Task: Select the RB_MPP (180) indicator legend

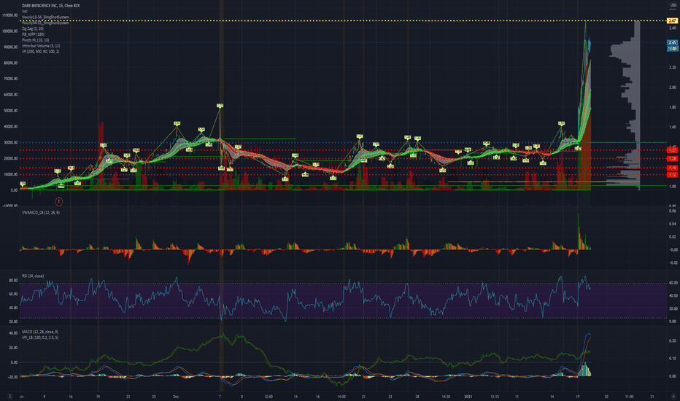Action: [34, 34]
